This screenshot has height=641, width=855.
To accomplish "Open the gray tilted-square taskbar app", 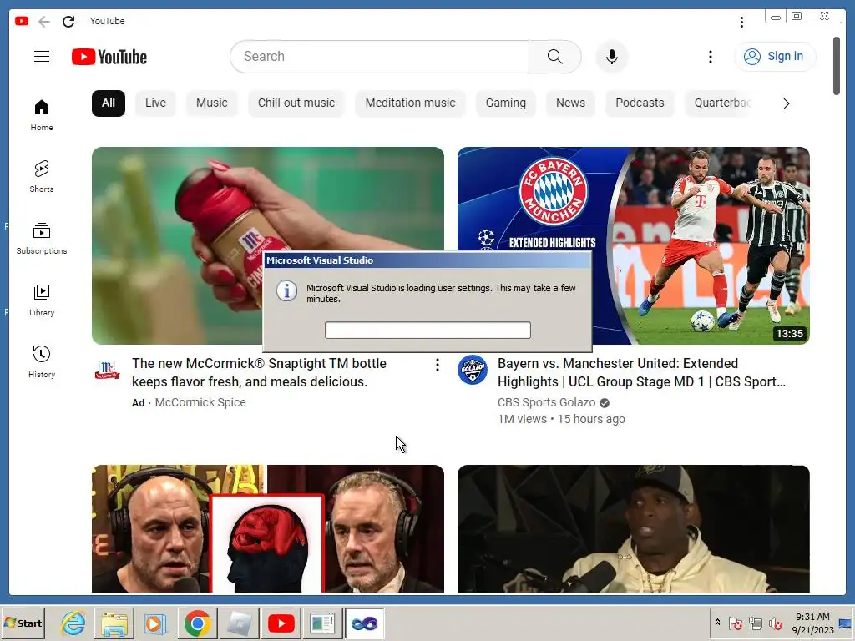I will point(239,623).
